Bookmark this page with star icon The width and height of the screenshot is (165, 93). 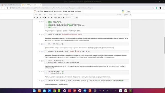(x=153, y=8)
